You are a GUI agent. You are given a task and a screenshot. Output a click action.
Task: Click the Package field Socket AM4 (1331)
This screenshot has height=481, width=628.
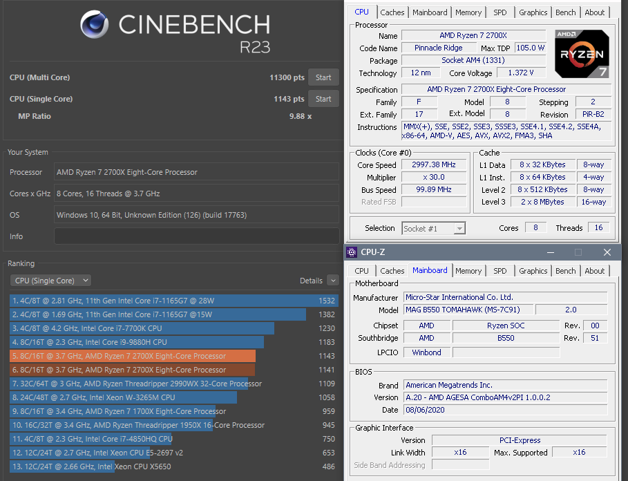click(473, 60)
